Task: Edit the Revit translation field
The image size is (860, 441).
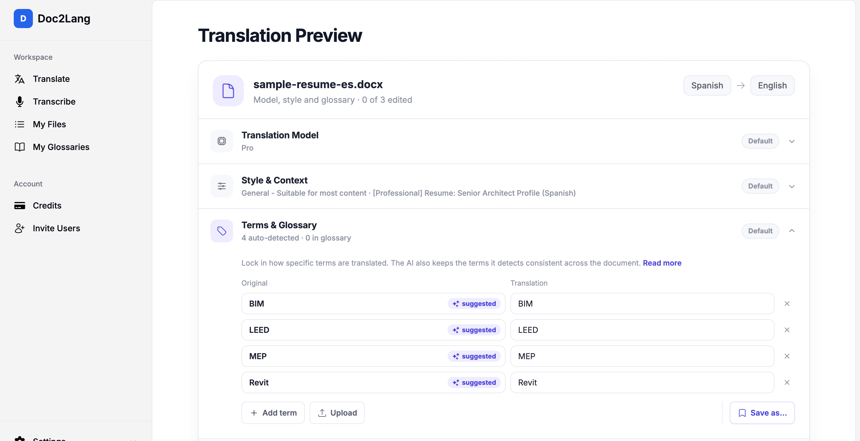Action: coord(642,382)
